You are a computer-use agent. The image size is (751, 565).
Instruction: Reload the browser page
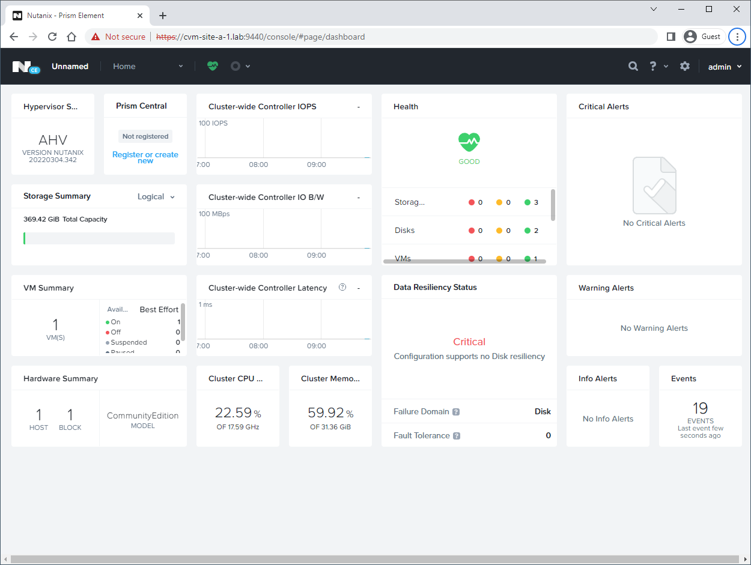pos(52,37)
